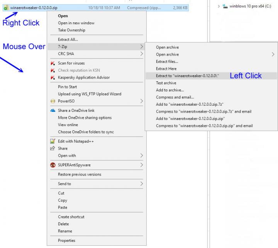This screenshot has width=278, height=248.
Task: Select Take Ownership
Action: pyautogui.click(x=72, y=30)
